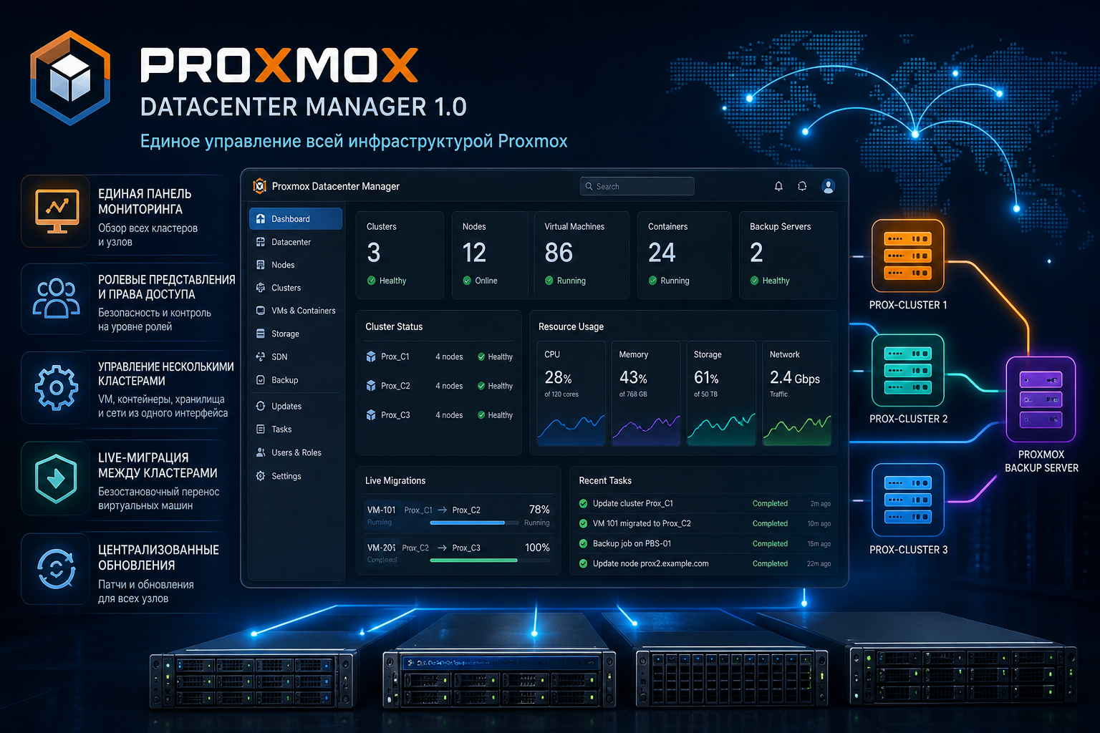Click the Nodes sidebar icon
1100x733 pixels.
(x=261, y=265)
